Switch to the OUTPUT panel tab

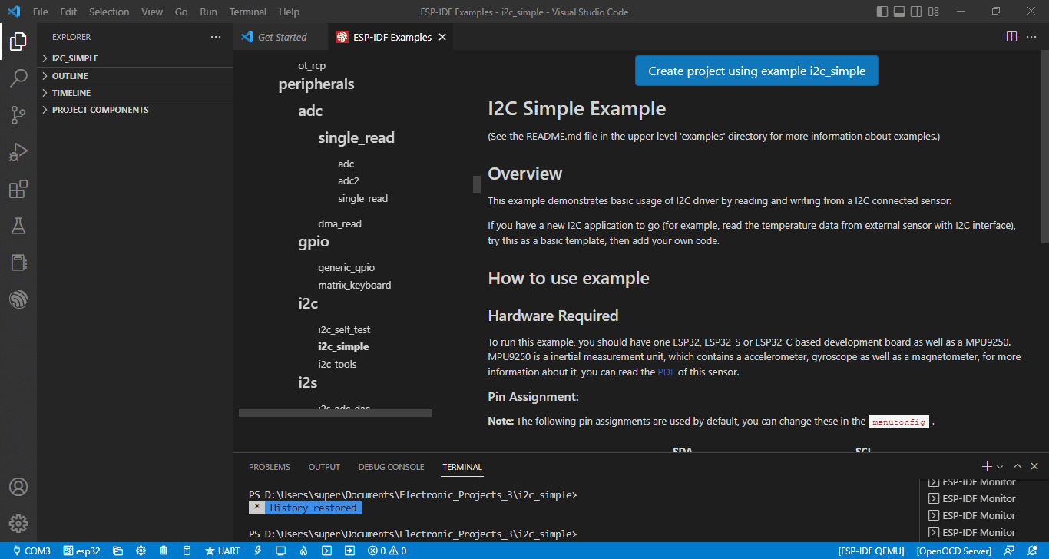324,467
